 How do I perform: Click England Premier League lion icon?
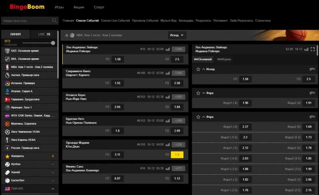point(7,75)
